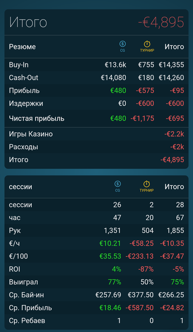
Task: Tap the Ср. Бай-ин row
Action: tap(97, 295)
